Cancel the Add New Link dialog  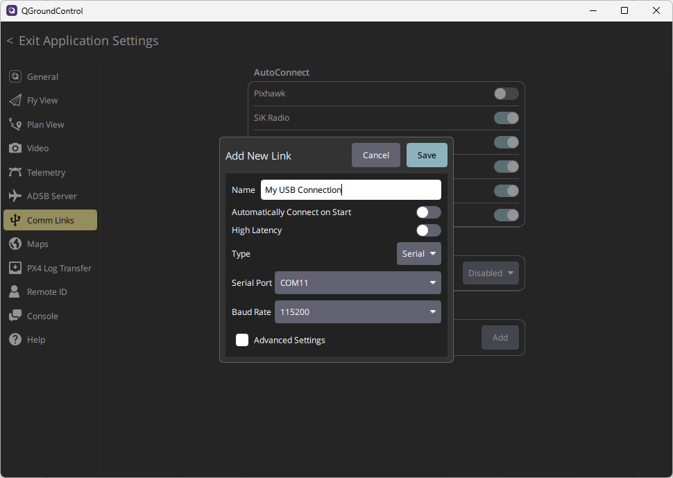coord(375,155)
